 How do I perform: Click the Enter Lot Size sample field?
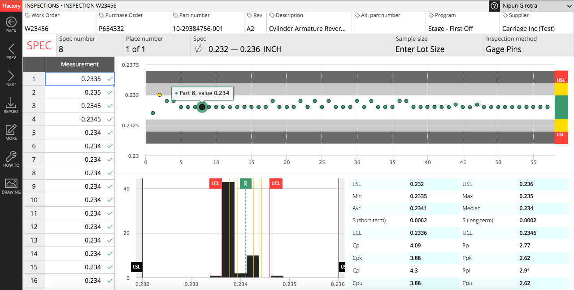(x=420, y=49)
